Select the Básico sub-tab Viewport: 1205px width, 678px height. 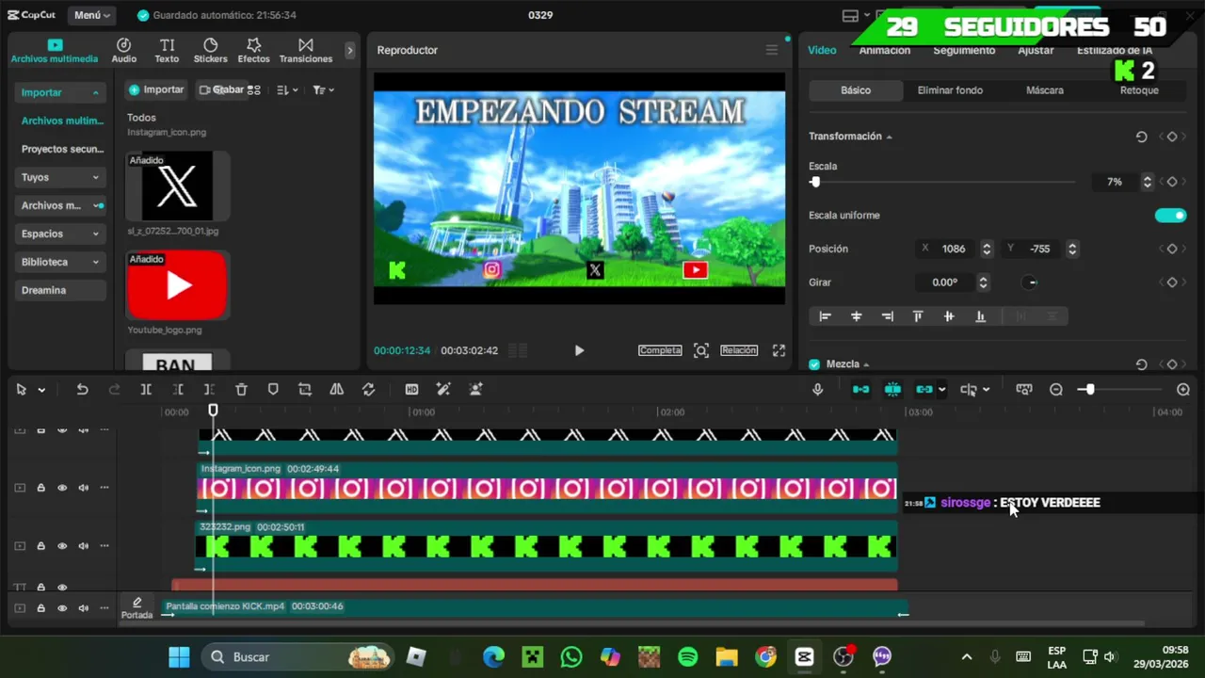click(856, 90)
